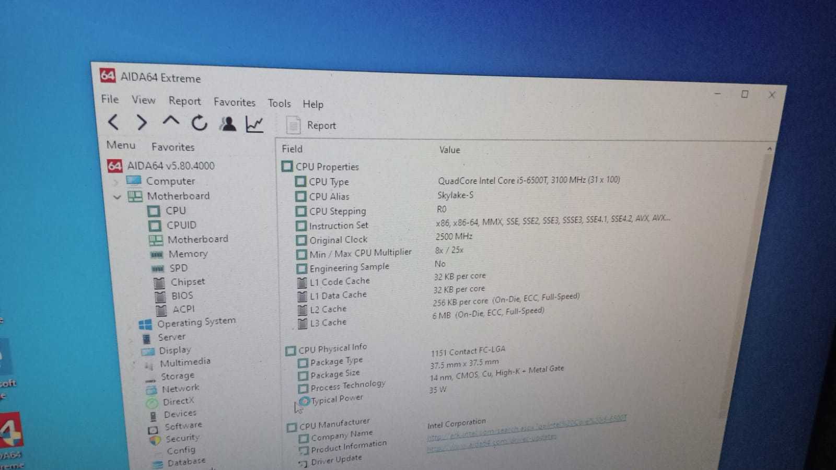The image size is (836, 470).
Task: Select the Original Clock row
Action: tap(338, 240)
